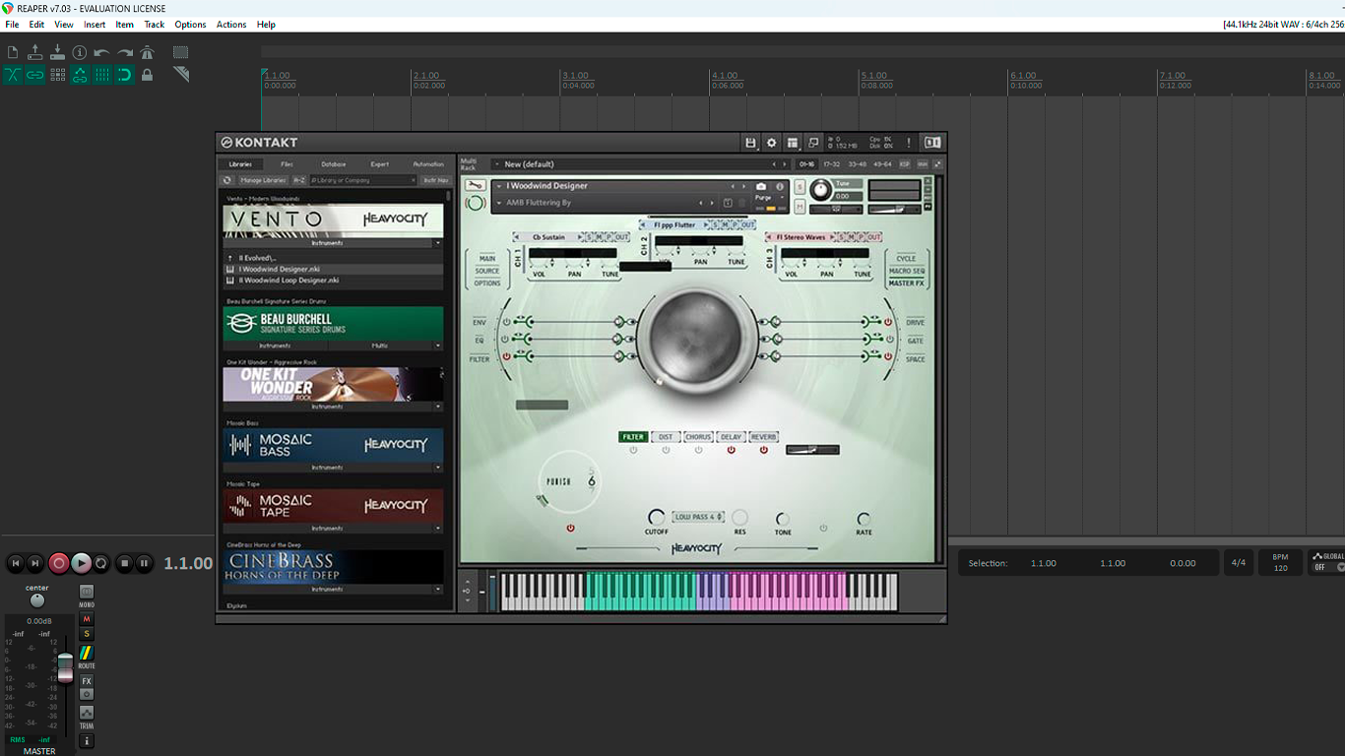Expand AMB Fluttering By snapshot dropdown
This screenshot has width=1345, height=756.
pos(499,203)
